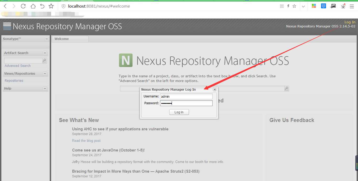Click the Nexus logo icon in header
Viewport: 358px width, 181px height.
click(x=7, y=26)
